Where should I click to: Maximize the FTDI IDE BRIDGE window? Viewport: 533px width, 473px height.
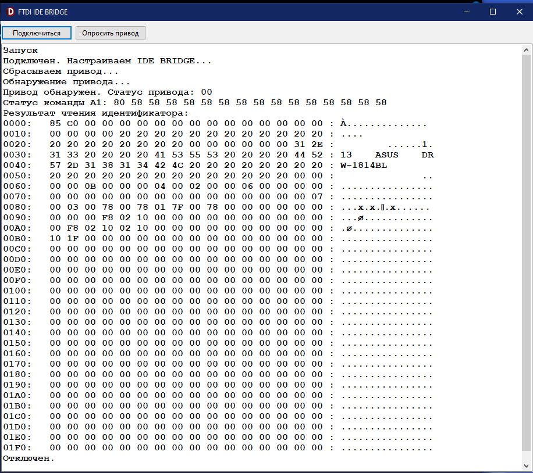(493, 12)
